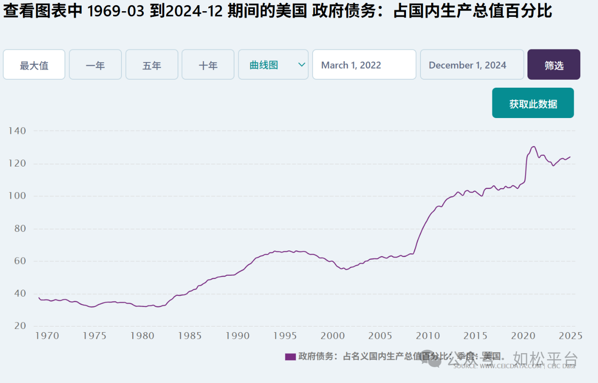Click the x-axis label 2005
The height and width of the screenshot is (383, 598).
click(x=380, y=336)
